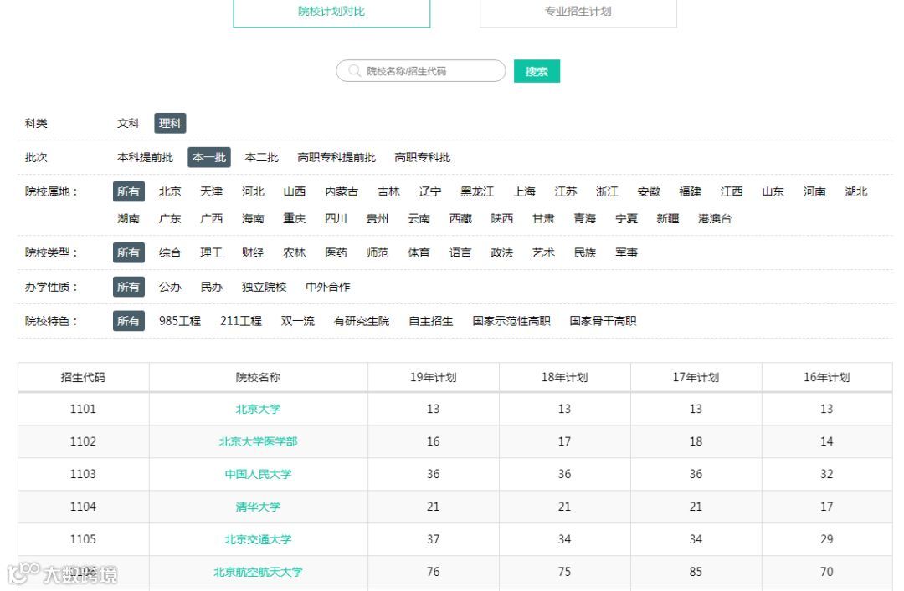
Task: Filter school type by 理工
Action: click(212, 253)
